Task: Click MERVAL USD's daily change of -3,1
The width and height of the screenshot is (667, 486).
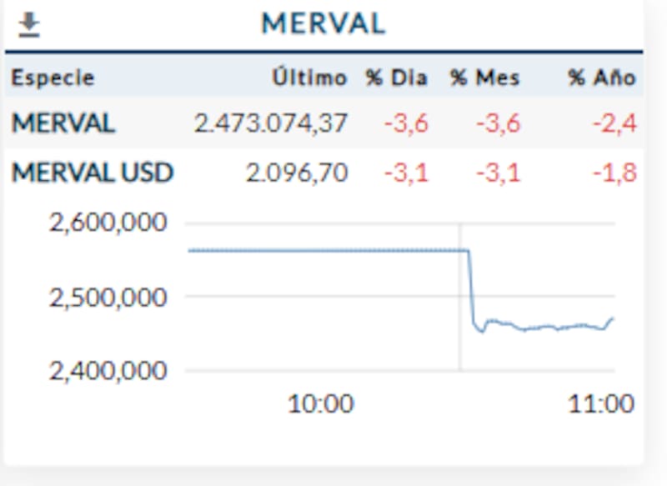Action: (406, 173)
